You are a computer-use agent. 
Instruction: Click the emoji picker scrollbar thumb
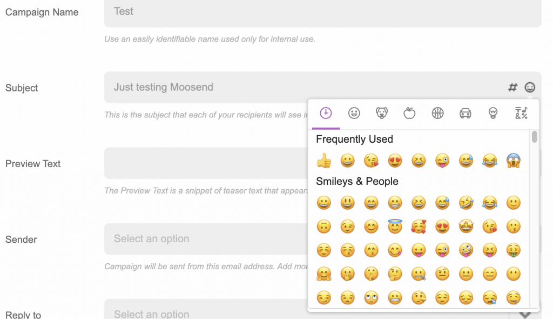click(x=534, y=137)
